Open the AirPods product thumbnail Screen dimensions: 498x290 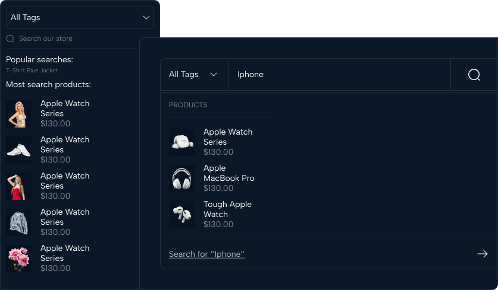[181, 214]
